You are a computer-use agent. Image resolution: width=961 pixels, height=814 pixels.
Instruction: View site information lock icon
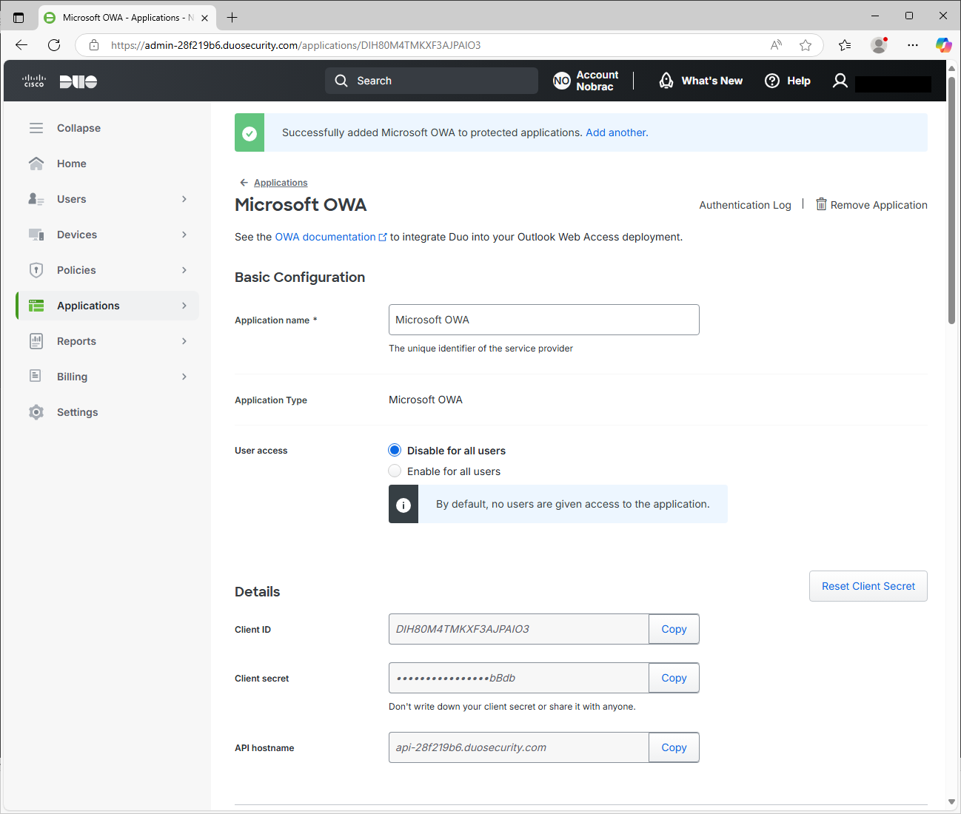click(x=94, y=45)
